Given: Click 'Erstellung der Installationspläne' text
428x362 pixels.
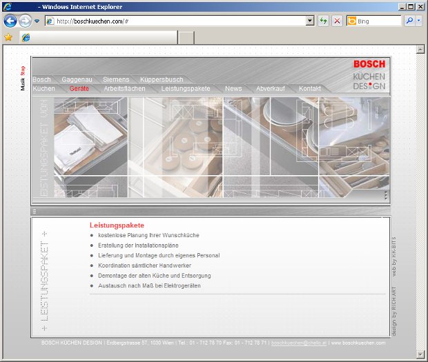Looking at the screenshot, I should coord(138,245).
